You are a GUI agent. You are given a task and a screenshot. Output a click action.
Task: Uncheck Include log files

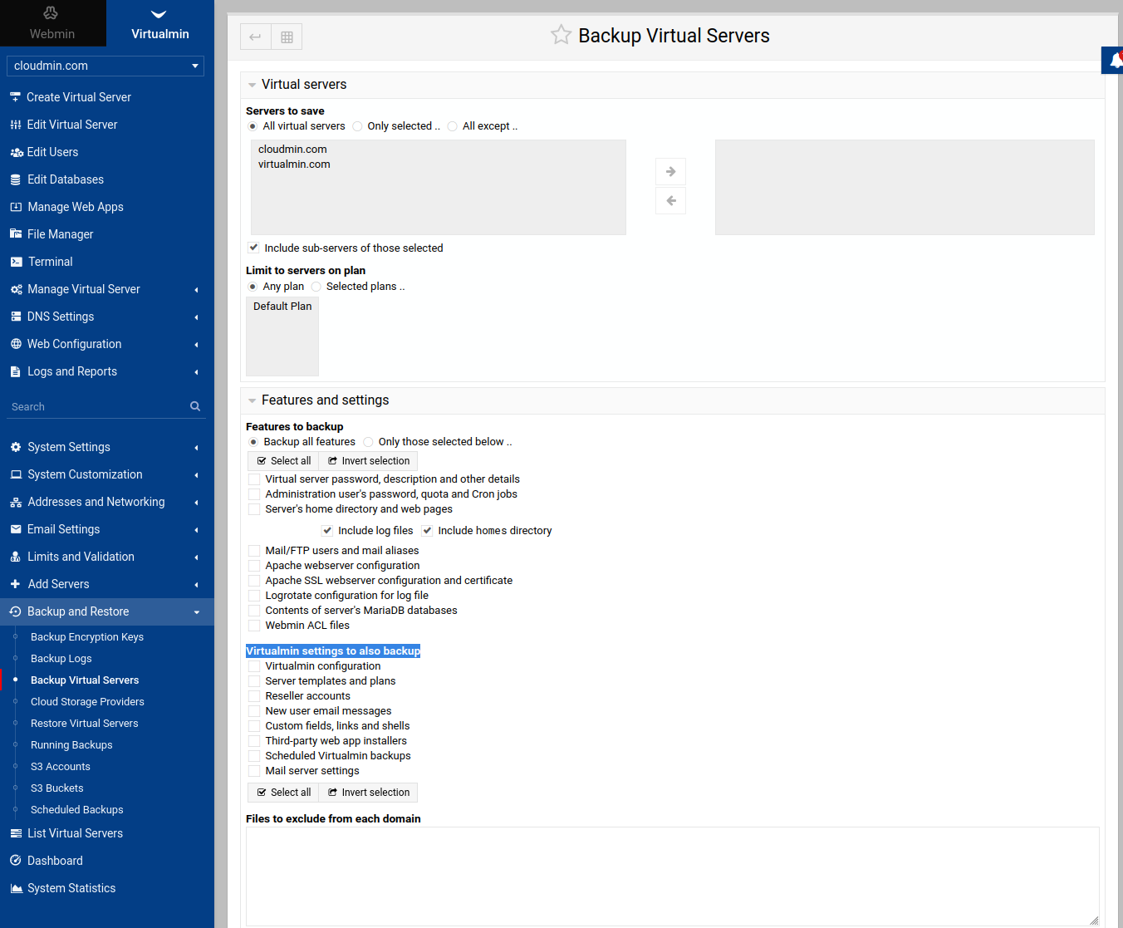pyautogui.click(x=327, y=530)
